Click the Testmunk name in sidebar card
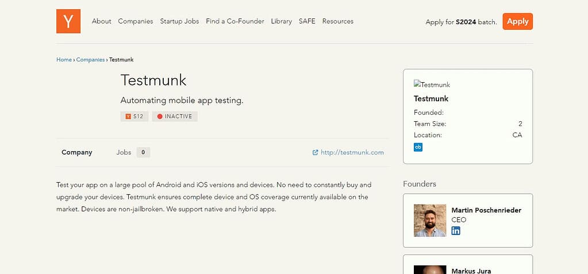 431,99
